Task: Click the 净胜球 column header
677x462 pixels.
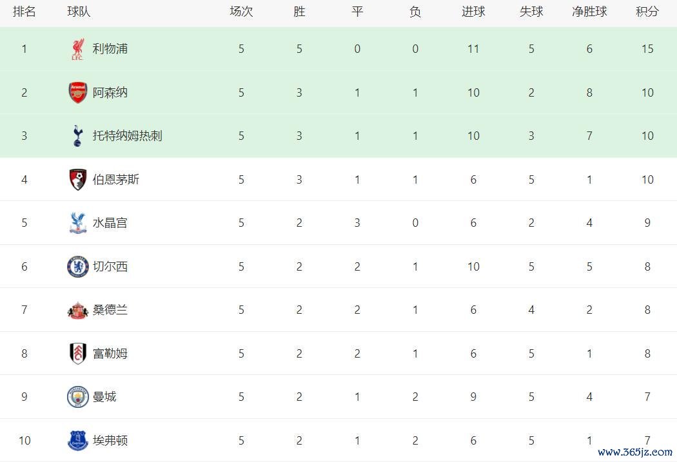Action: tap(589, 12)
